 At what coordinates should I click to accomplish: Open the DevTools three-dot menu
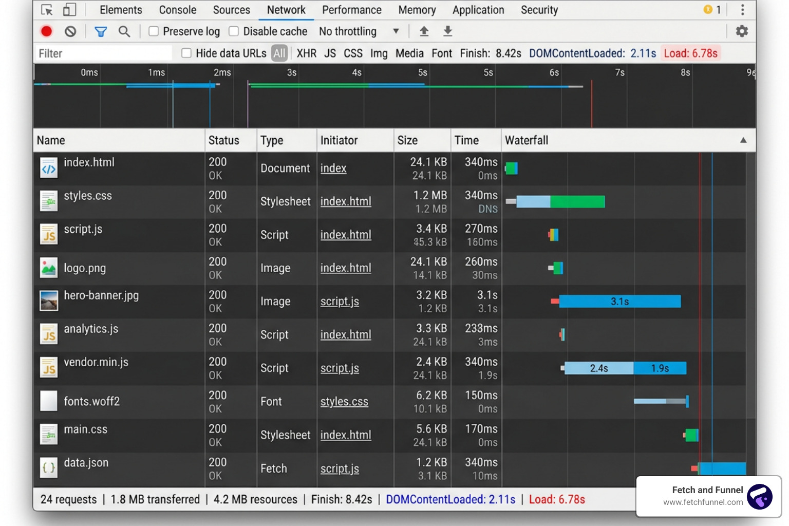point(742,10)
